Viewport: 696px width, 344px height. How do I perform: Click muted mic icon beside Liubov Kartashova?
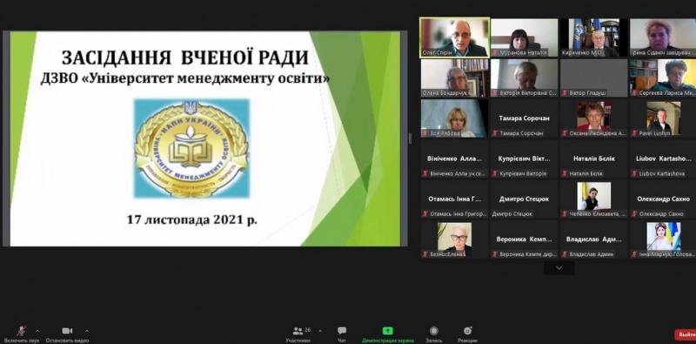(x=634, y=174)
